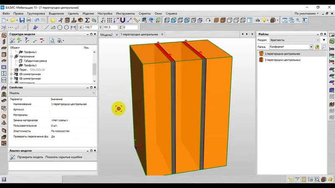Expand the first ЕВ симметричная tree node

click(x=11, y=74)
